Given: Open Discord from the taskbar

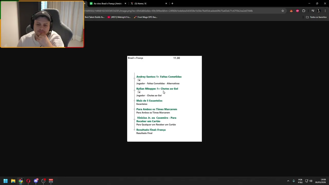Looking at the screenshot, I should [x=36, y=181].
